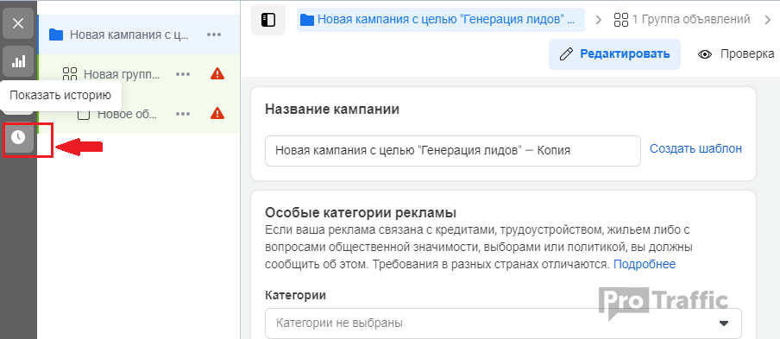Click the pencil icon in Редактировать

tap(566, 54)
